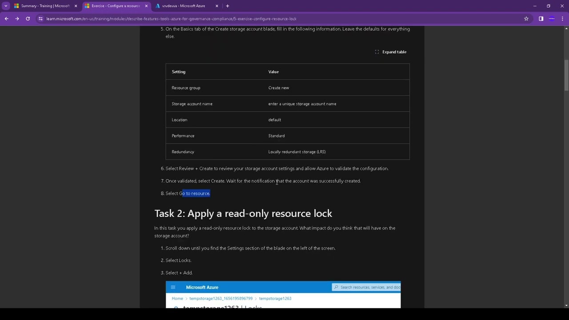Image resolution: width=569 pixels, height=320 pixels.
Task: Click the page vertical scrollbar thumb
Action: point(566,76)
